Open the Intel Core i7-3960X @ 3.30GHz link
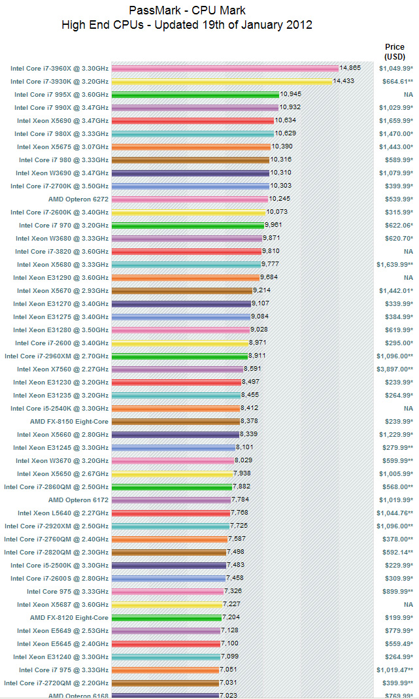This screenshot has height=699, width=419. pos(59,69)
